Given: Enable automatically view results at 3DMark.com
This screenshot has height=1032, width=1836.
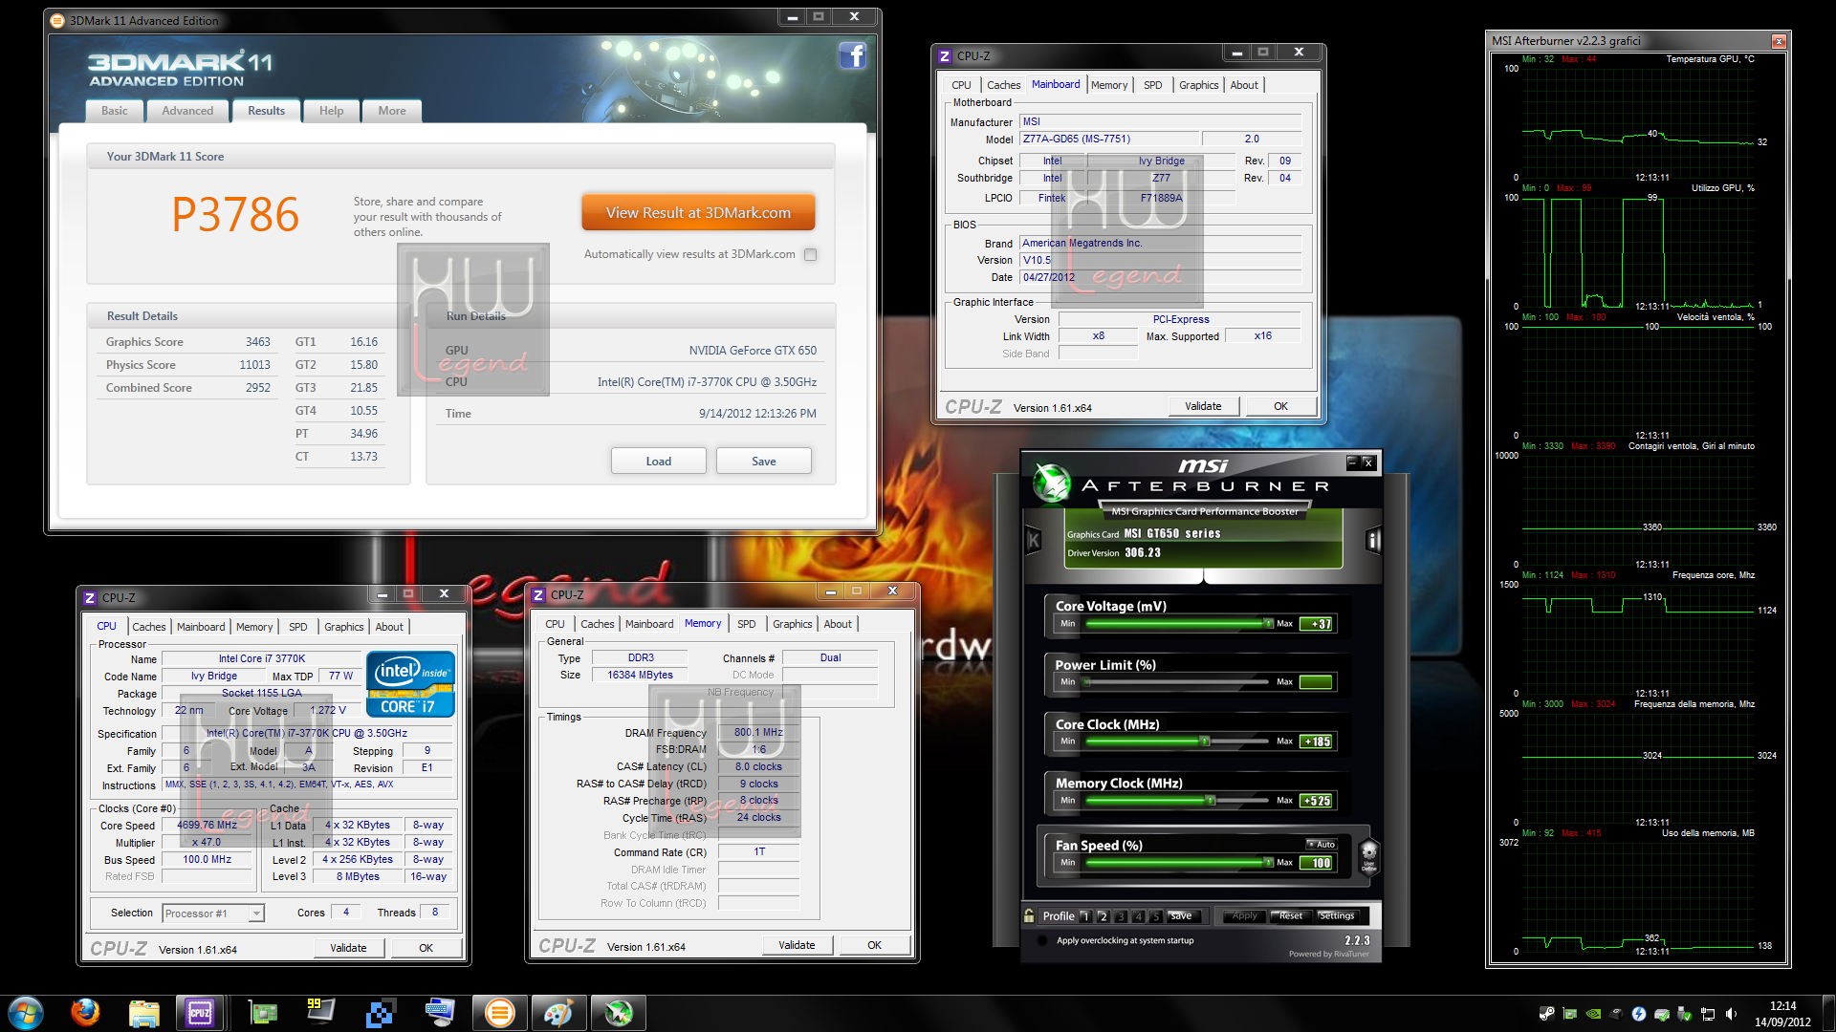Looking at the screenshot, I should tap(811, 254).
